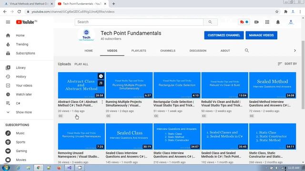Screen dimensions: 305x171
Task: Open Chrome from the Windows taskbar
Action: coord(39,168)
